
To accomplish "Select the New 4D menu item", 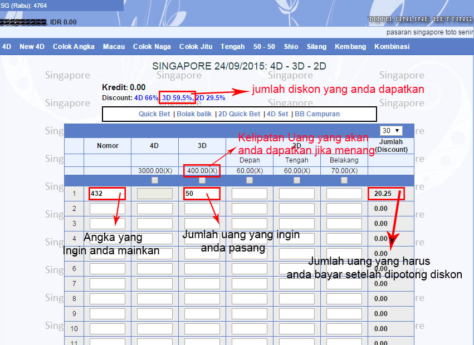I will pos(32,47).
